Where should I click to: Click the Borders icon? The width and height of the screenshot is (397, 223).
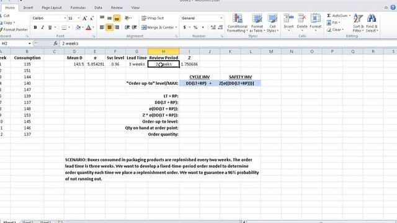(x=64, y=27)
